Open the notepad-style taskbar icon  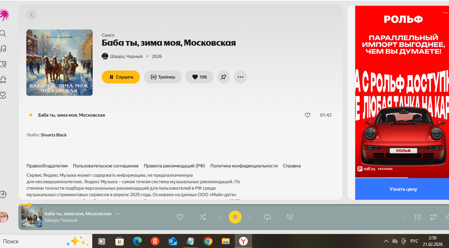coord(190,241)
